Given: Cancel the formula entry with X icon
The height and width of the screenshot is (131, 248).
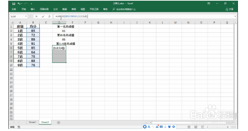Looking at the screenshot, I should tap(37, 16).
